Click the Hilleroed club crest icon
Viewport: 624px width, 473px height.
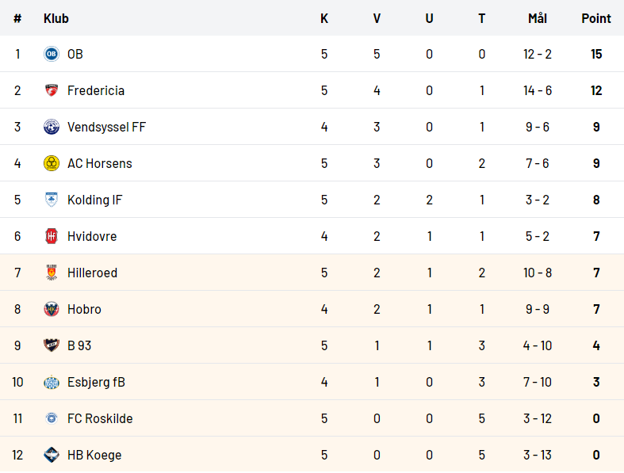[x=52, y=273]
